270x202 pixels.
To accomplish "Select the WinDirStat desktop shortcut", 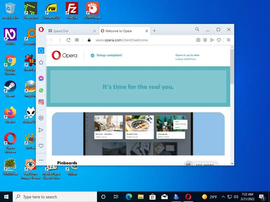I will point(10,167).
